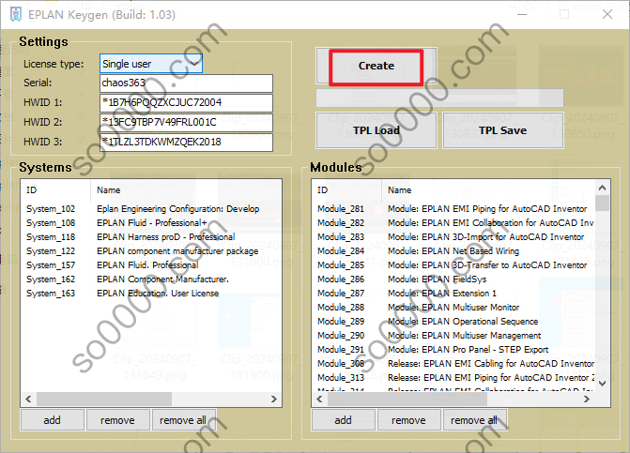This screenshot has width=630, height=453.
Task: Sort Systems list by Name column header
Action: (x=186, y=190)
